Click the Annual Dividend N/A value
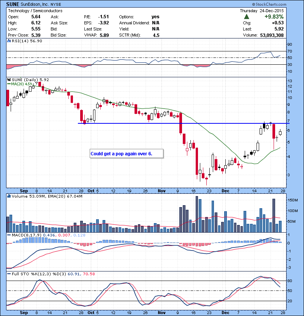Image resolution: width=304 pixels, height=316 pixels. [x=155, y=23]
